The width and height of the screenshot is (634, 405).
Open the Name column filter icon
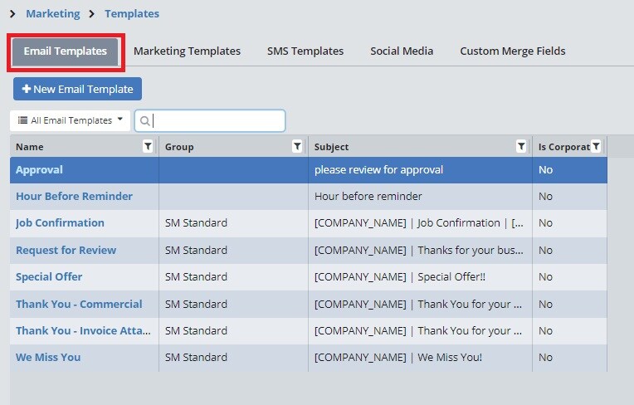(148, 147)
